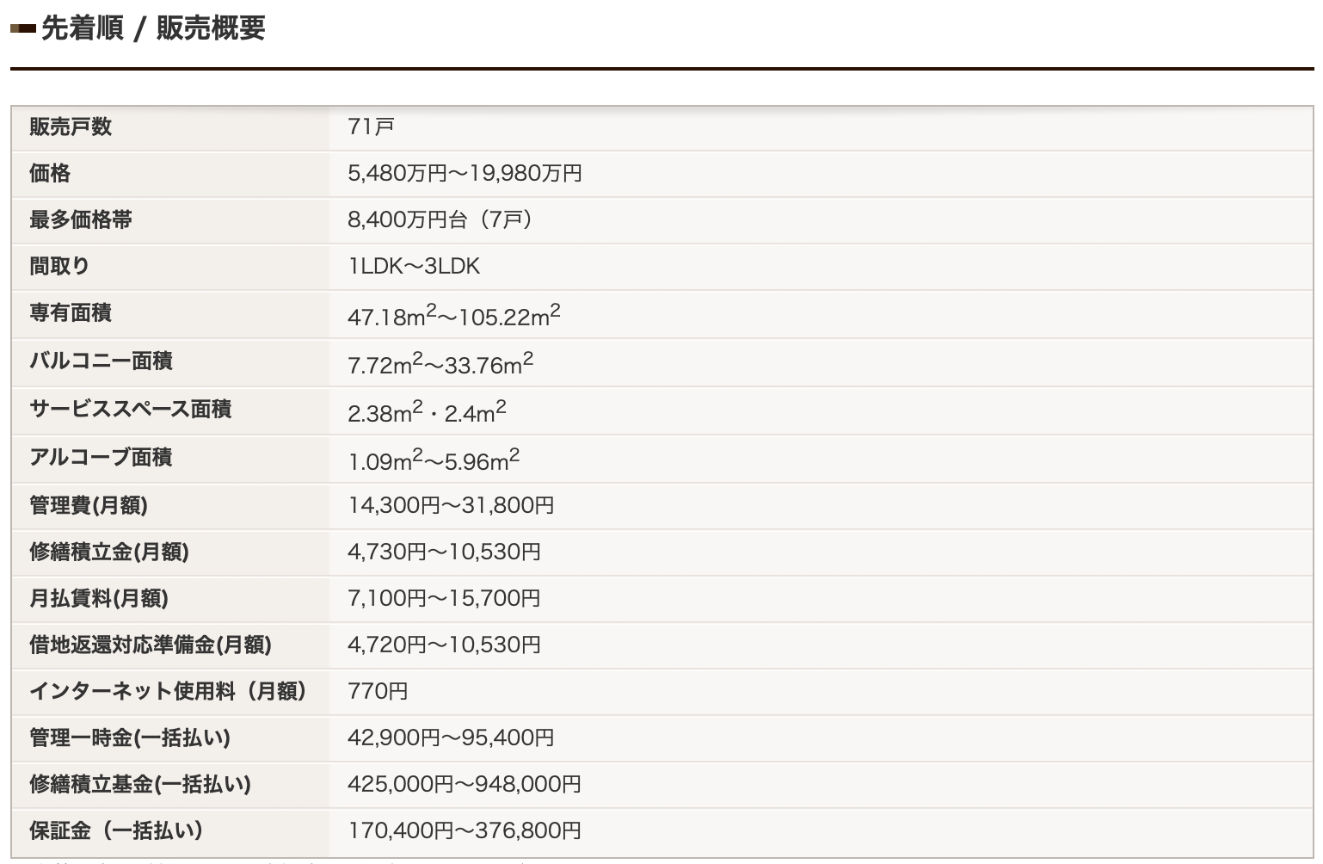Screen dimensions: 1323x864
Task: Click the アルコーブ面積 label
Action: pyautogui.click(x=101, y=457)
